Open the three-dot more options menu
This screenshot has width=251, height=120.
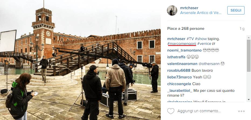241,111
